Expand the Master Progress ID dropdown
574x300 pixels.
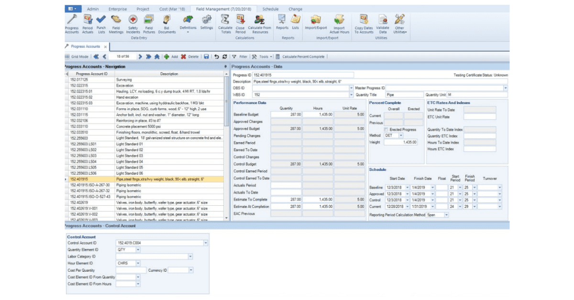(x=506, y=88)
